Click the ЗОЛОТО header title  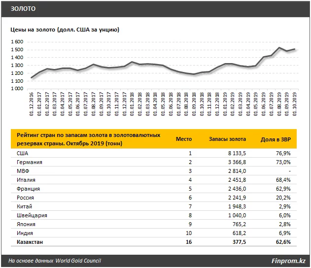tap(23, 9)
